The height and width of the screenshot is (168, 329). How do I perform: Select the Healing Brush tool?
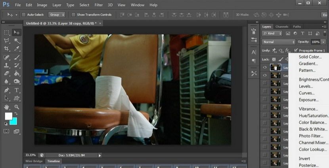tap(6, 57)
